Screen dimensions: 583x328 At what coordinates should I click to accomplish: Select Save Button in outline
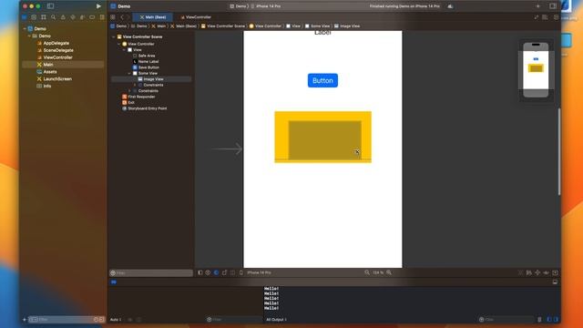[148, 67]
